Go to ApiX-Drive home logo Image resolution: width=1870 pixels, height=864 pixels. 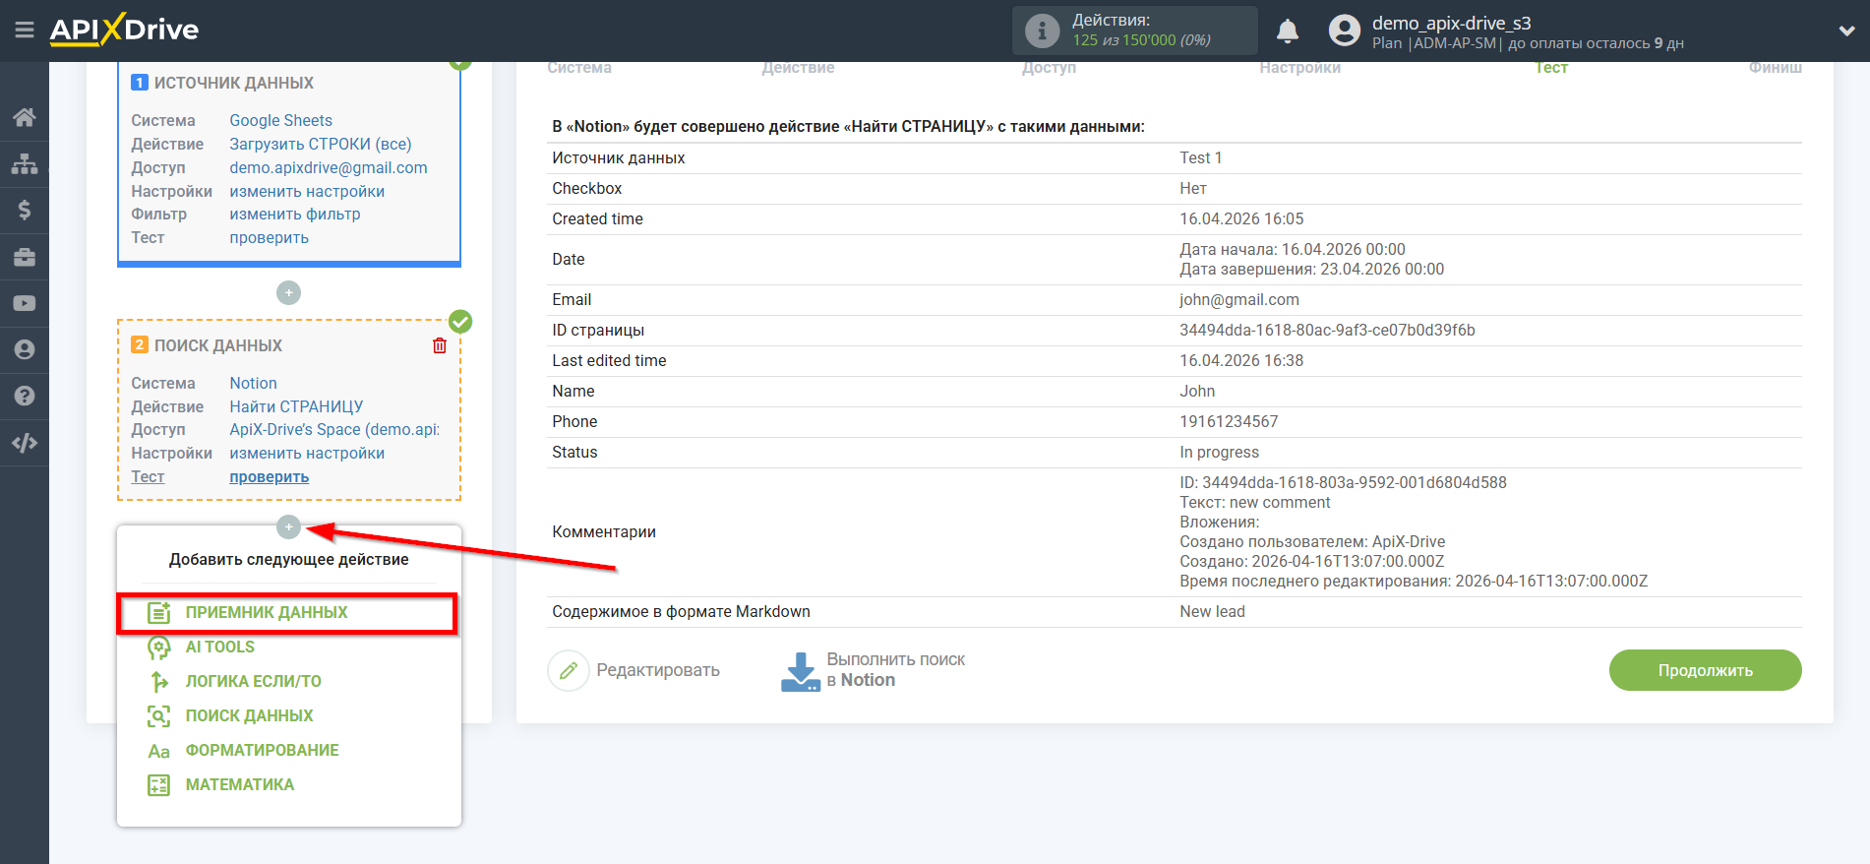(124, 30)
